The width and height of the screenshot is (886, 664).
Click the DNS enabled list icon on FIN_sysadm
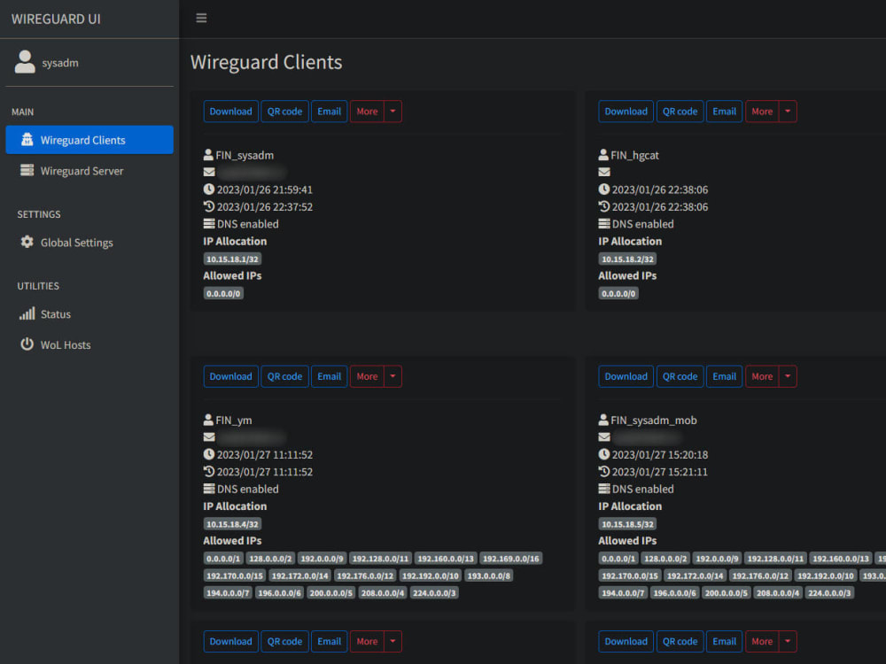(209, 224)
